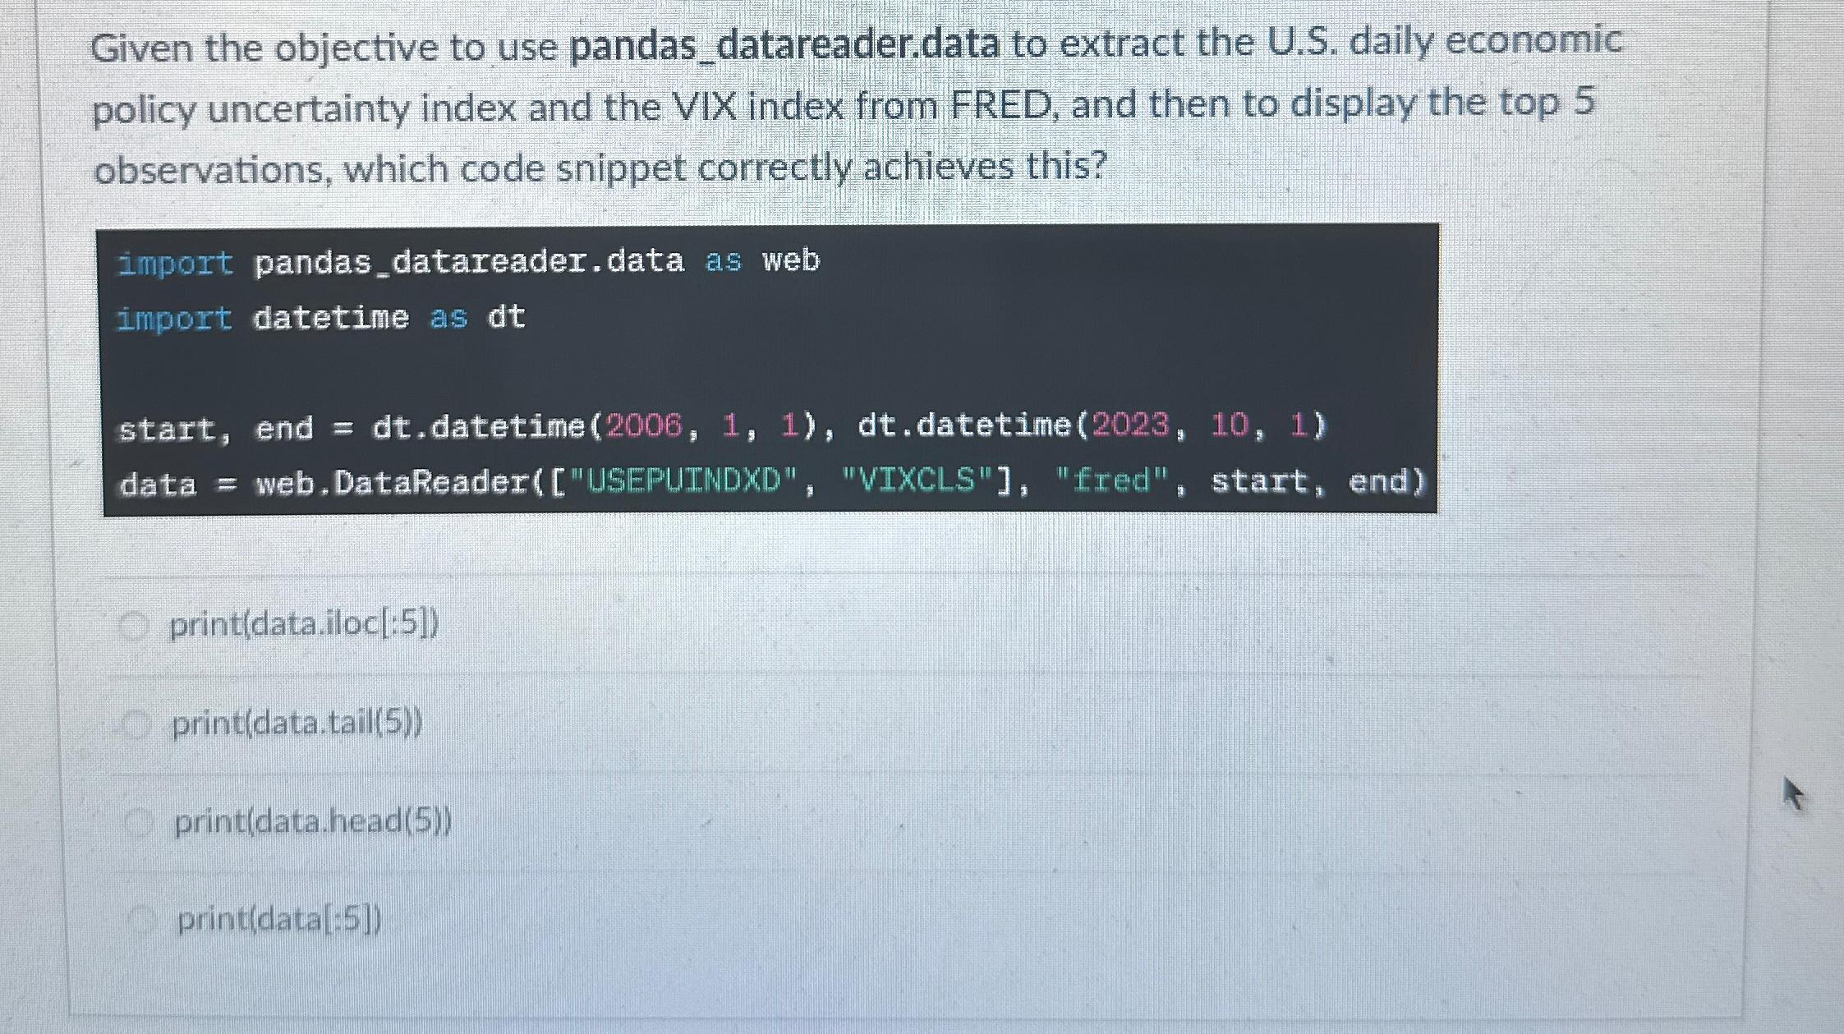Select the print(data[:5]) answer option
Image resolution: width=1844 pixels, height=1034 pixels.
[279, 920]
